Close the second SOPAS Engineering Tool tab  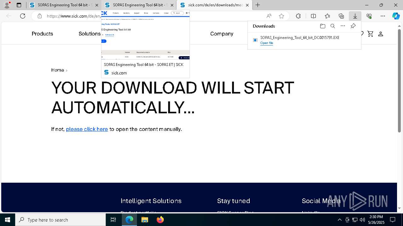[172, 5]
